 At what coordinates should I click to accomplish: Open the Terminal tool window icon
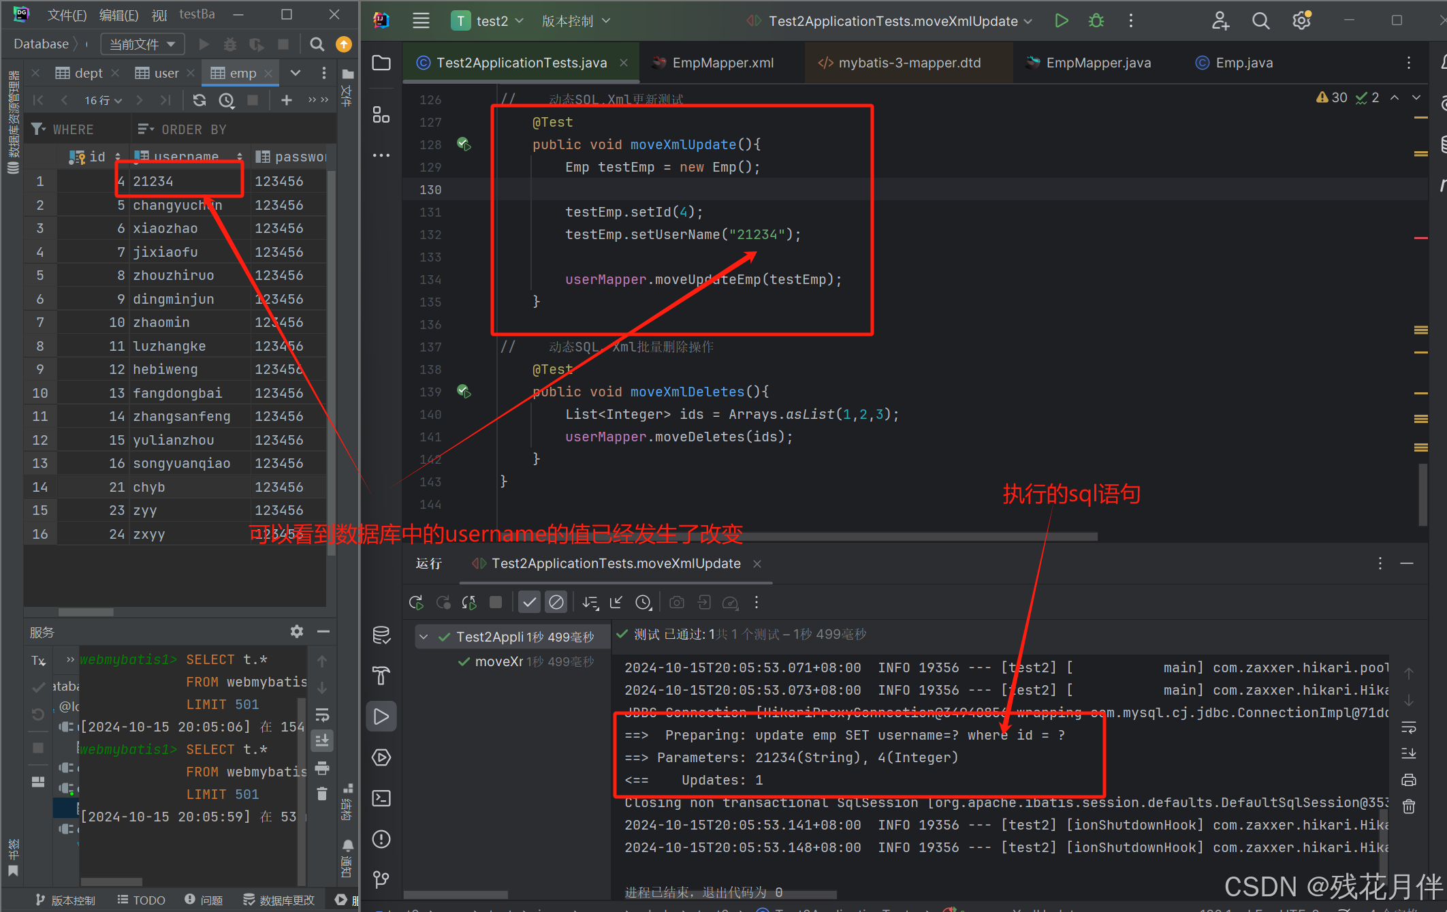(x=381, y=798)
